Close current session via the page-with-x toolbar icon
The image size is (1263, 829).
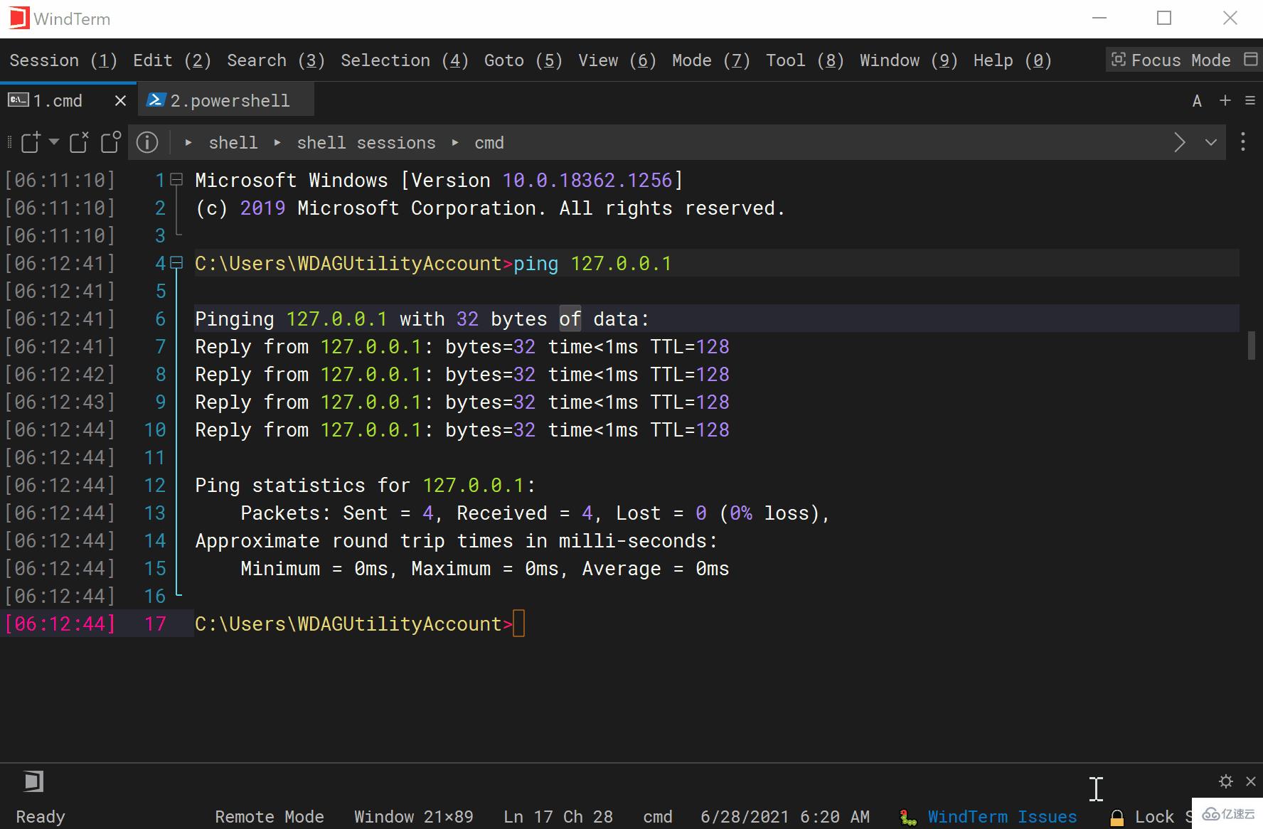pyautogui.click(x=79, y=142)
